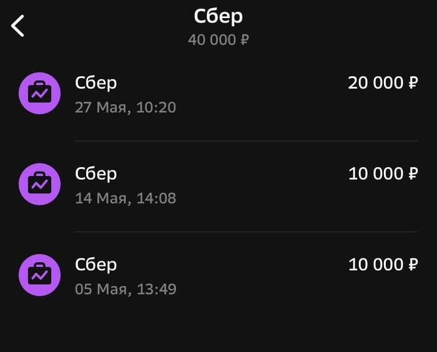437x352 pixels.
Task: Select the Сбер name in the 14 Мая entry
Action: coord(96,174)
